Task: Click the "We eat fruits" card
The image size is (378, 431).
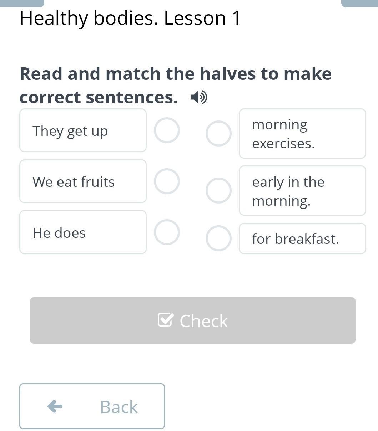Action: coord(83,181)
